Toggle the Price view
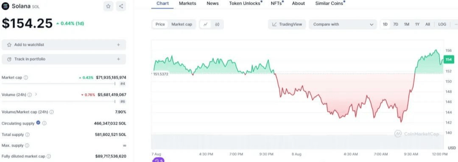 160,25
